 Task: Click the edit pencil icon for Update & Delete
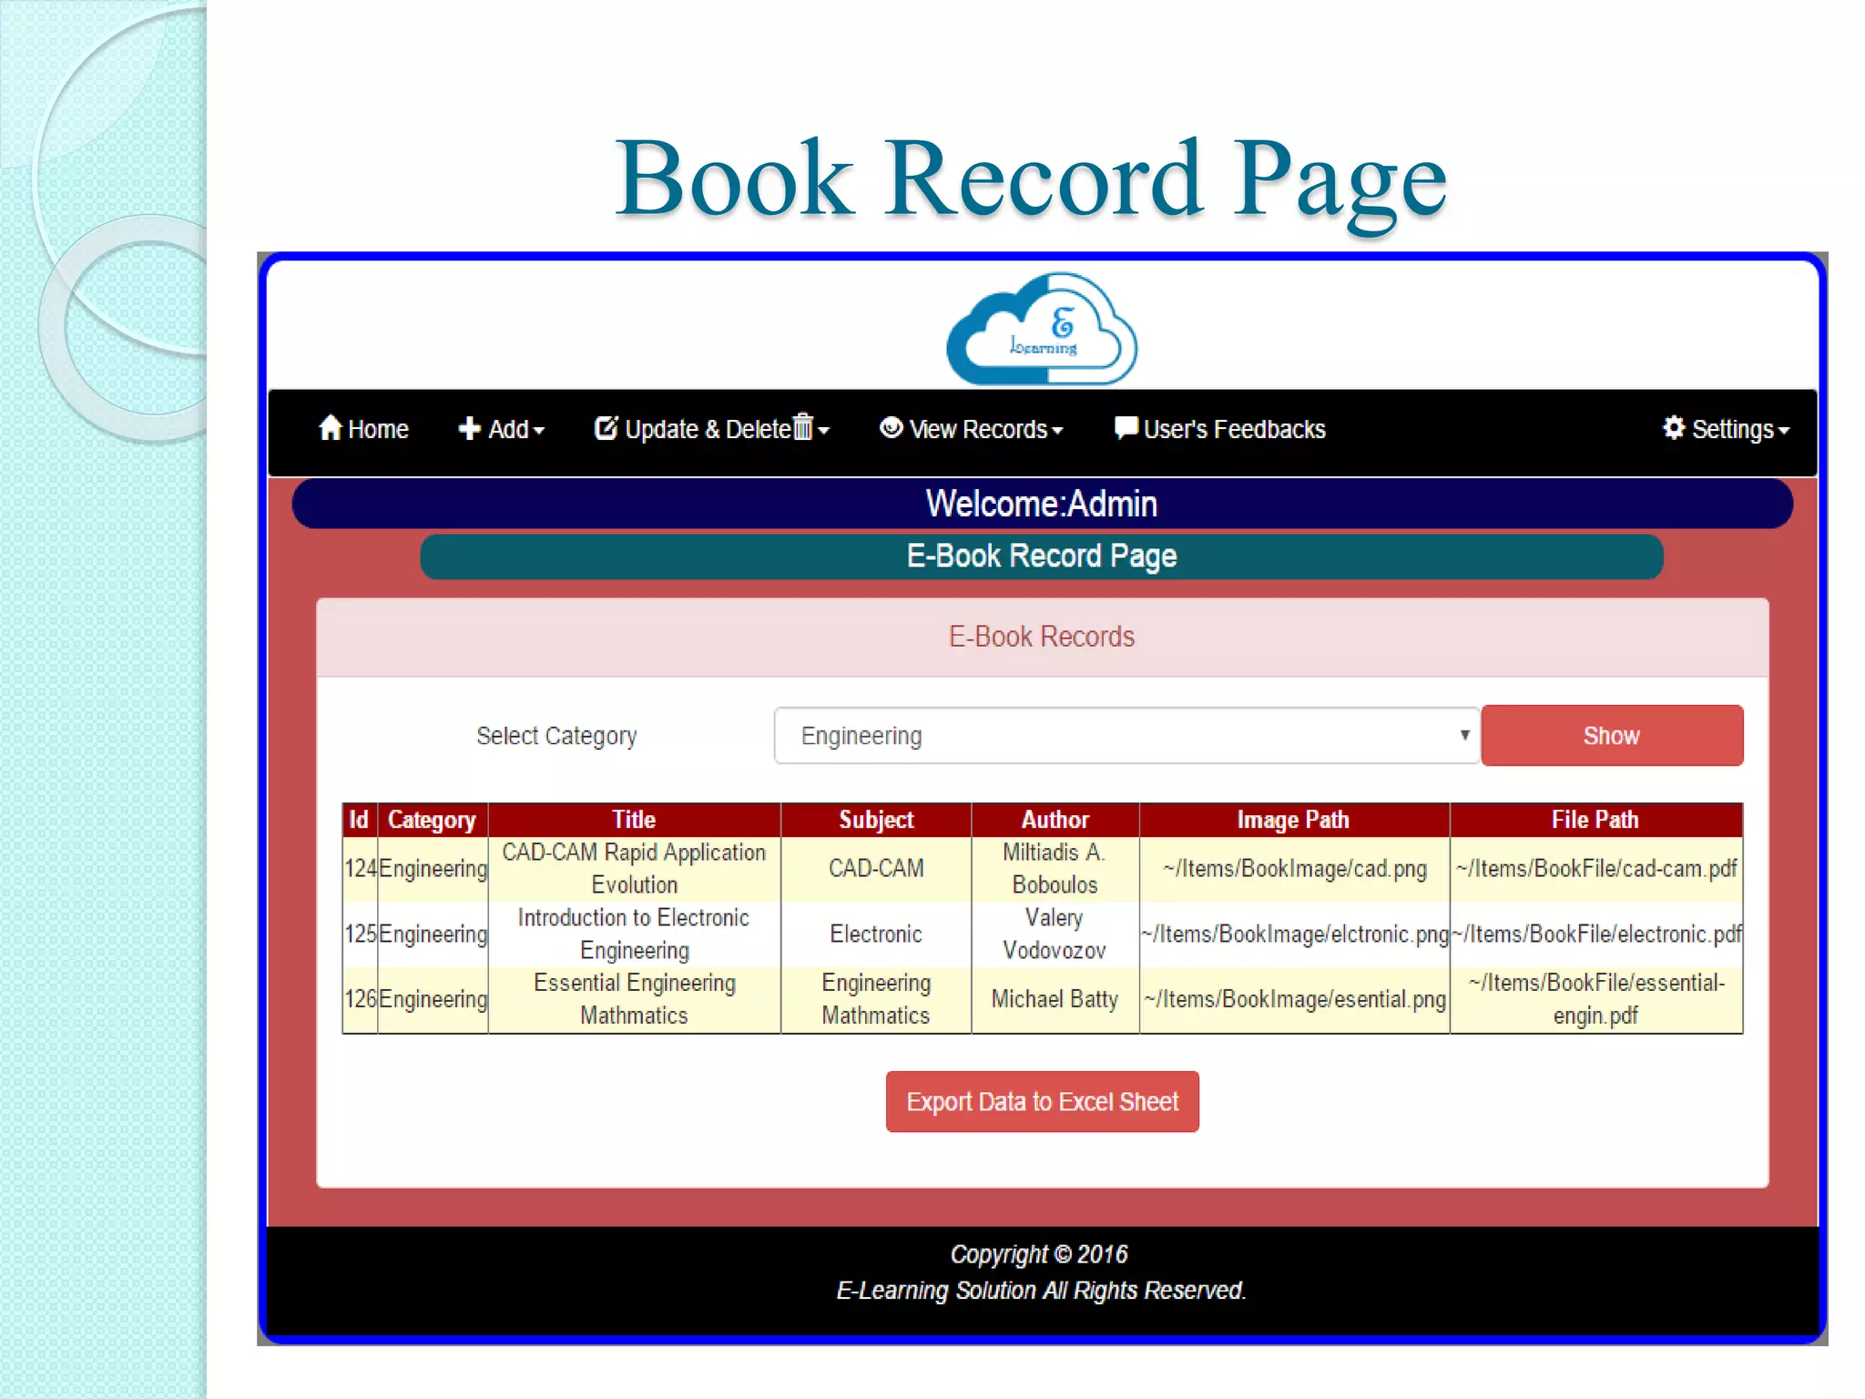click(x=606, y=428)
